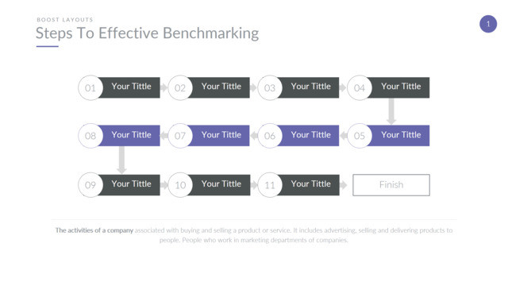Click the arrow between steps 01 and 02
This screenshot has width=508, height=286.
click(164, 87)
